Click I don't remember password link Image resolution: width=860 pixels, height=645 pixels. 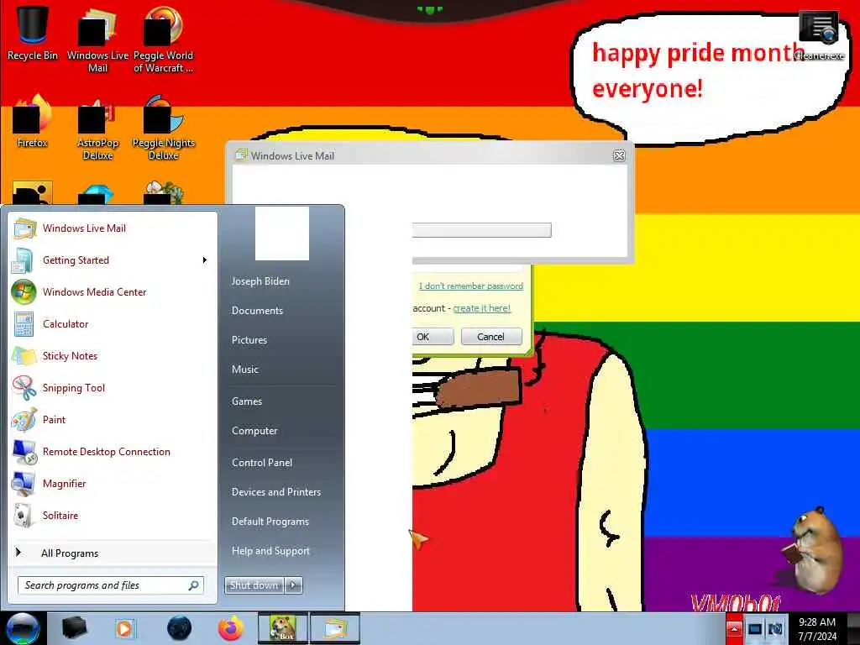471,286
